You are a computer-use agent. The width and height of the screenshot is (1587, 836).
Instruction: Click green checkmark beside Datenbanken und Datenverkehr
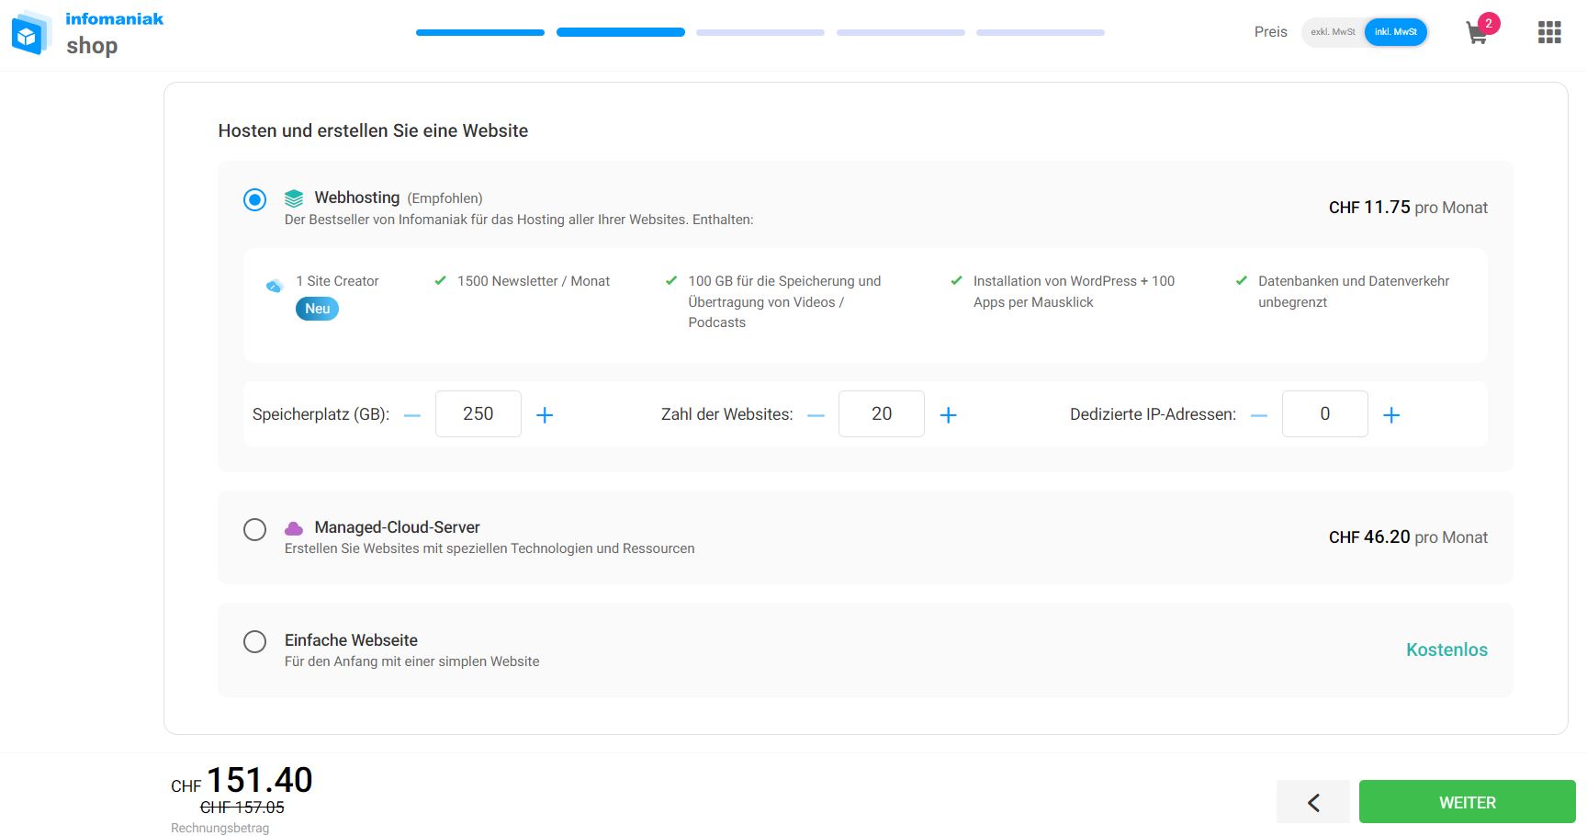[1242, 280]
